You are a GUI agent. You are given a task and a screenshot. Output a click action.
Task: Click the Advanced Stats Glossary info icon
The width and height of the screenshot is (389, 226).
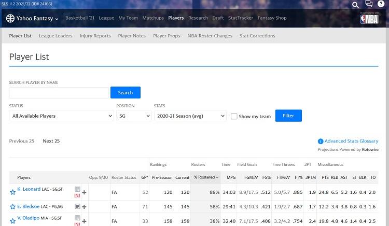(x=321, y=141)
